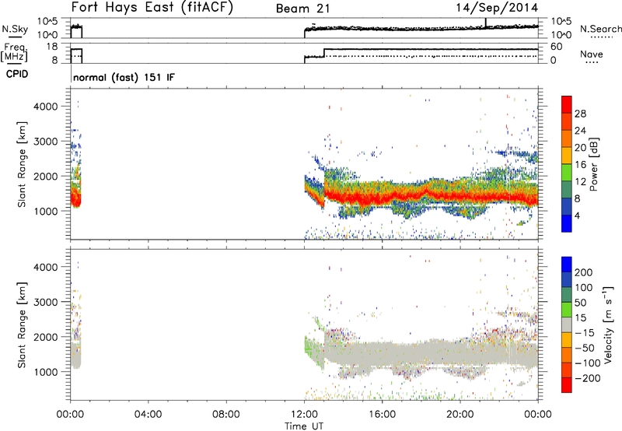Image resolution: width=622 pixels, height=431 pixels.
Task: Click the '10^5' left noise axis tick
Action: (47, 22)
